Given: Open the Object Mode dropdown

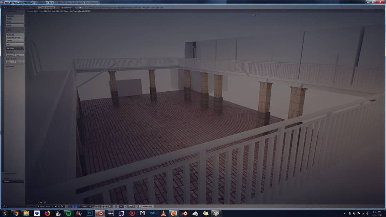Looking at the screenshot, I should pos(45,207).
